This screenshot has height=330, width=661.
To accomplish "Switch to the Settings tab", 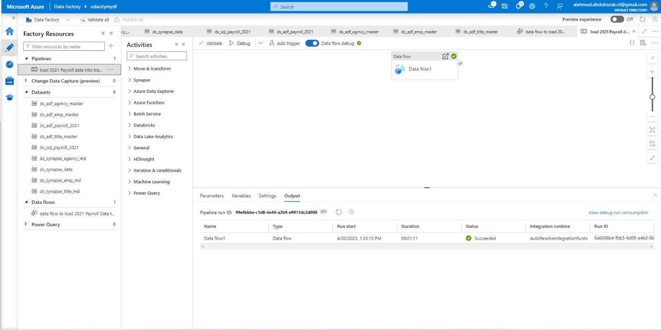I will [x=267, y=196].
